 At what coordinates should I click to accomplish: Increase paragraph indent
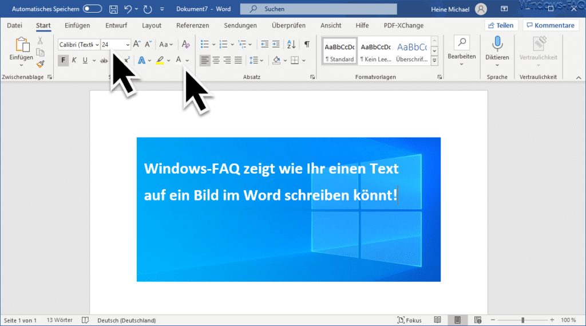tap(276, 44)
